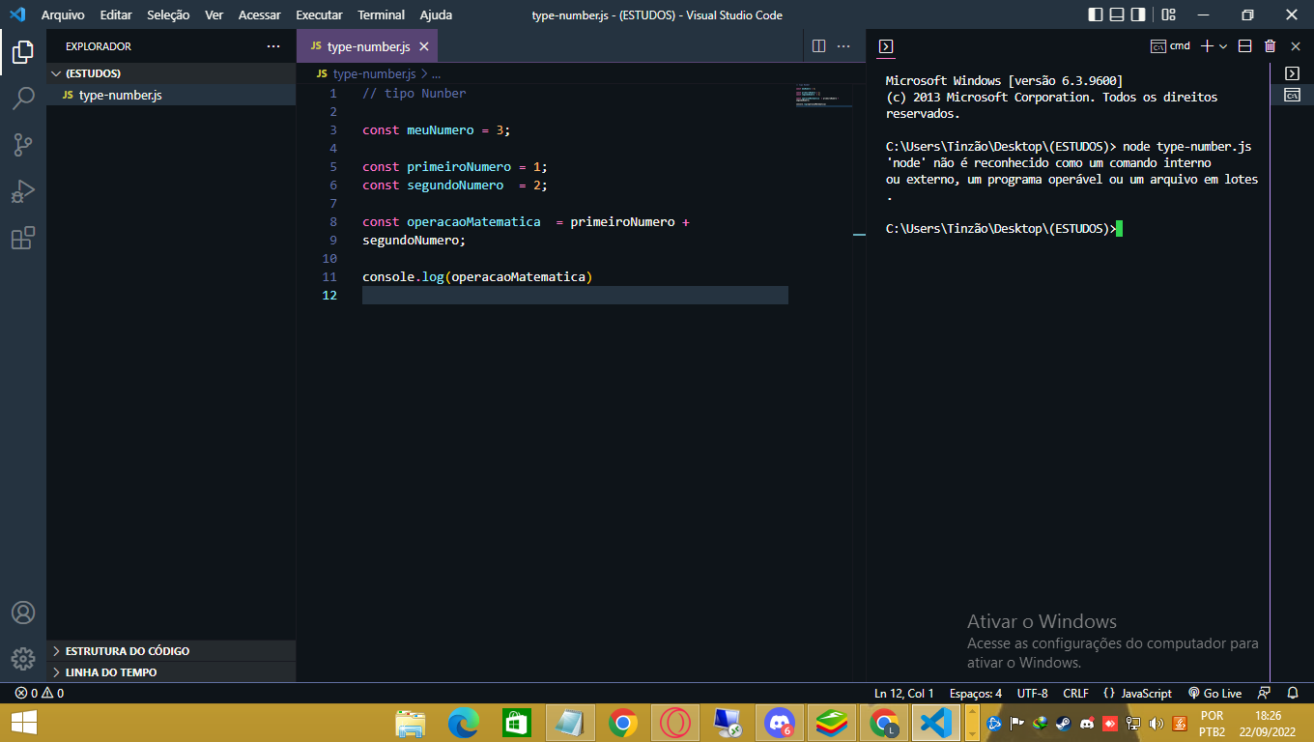Open Explorer panel More Actions ellipsis

273,46
